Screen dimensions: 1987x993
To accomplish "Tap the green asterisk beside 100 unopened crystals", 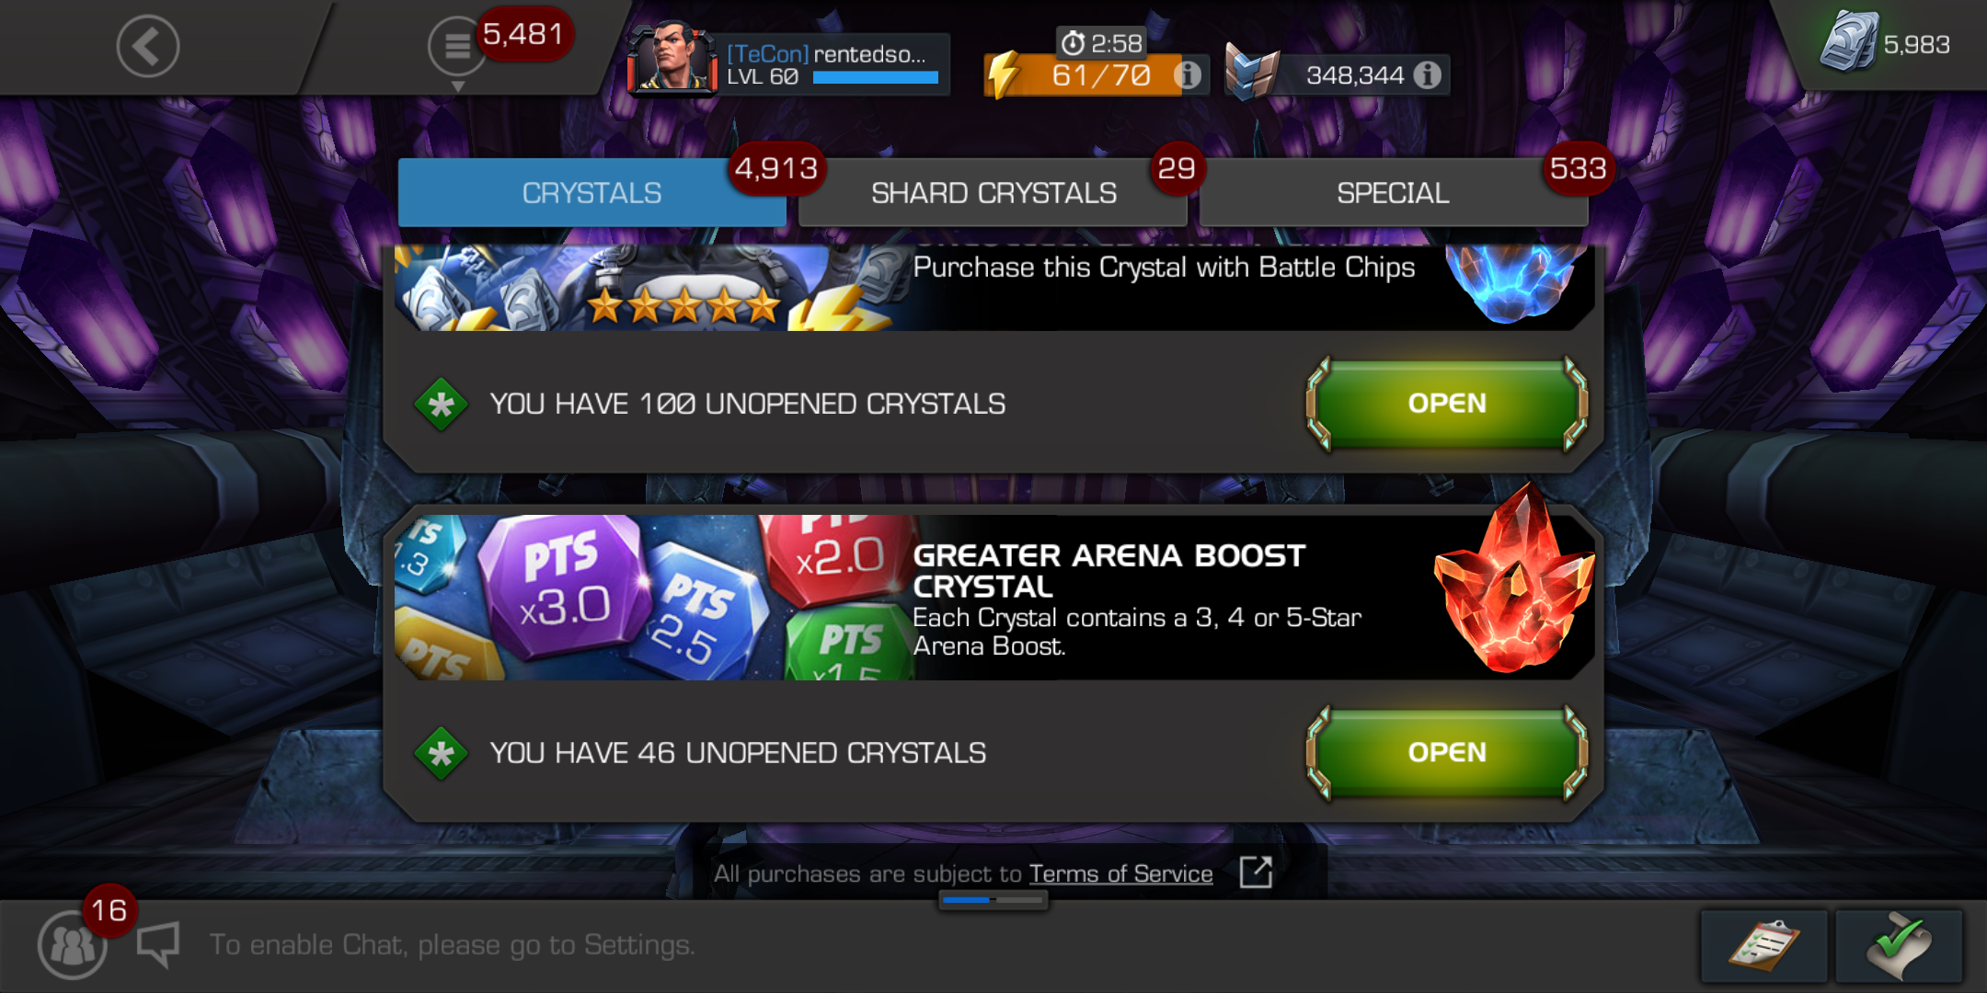I will pyautogui.click(x=441, y=405).
